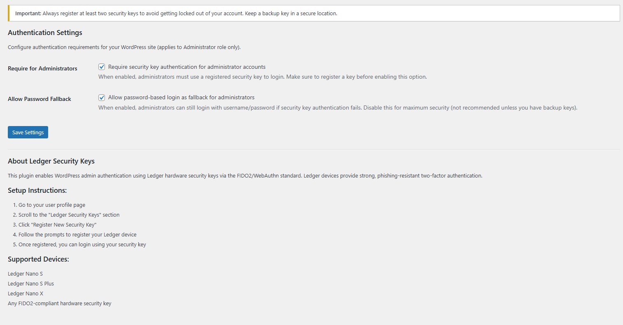Image resolution: width=623 pixels, height=325 pixels.
Task: Disable the allow password-based login fallback checkbox
Action: [x=102, y=98]
